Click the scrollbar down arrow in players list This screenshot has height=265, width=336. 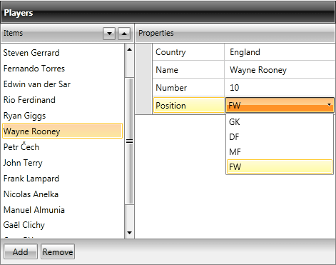tap(129, 233)
